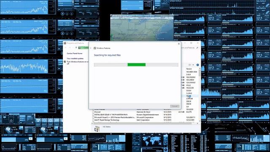Click shield icon beside Turn Windows features

(65, 62)
